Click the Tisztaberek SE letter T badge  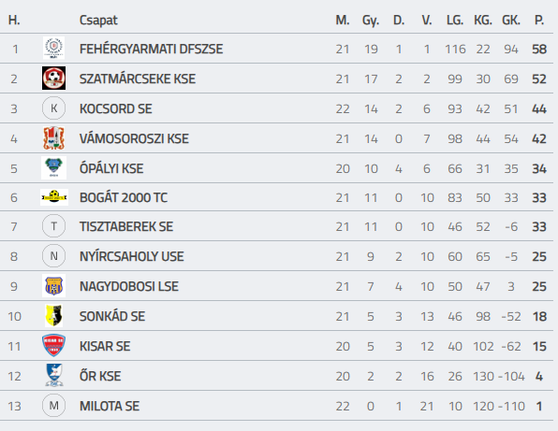pos(53,226)
